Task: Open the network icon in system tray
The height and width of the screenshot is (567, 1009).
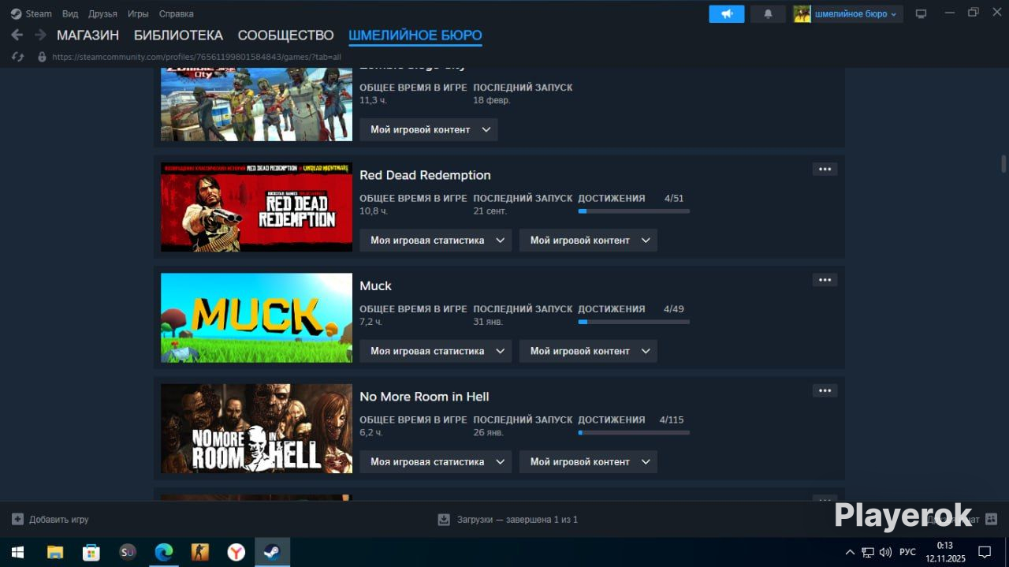Action: (x=867, y=552)
